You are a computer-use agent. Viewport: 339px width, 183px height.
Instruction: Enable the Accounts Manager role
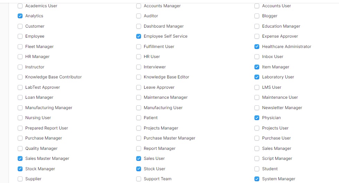tap(139, 6)
